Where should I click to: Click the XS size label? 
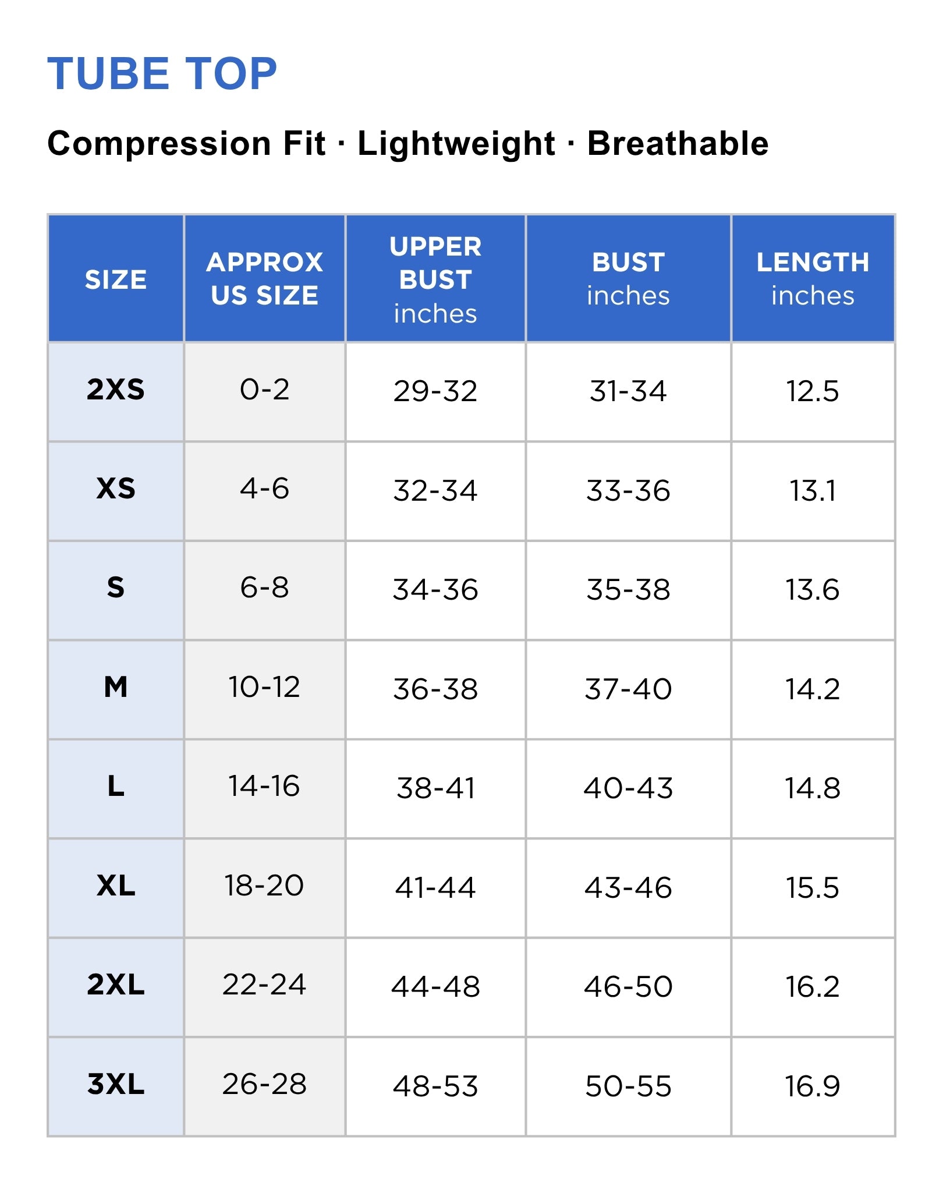[116, 488]
